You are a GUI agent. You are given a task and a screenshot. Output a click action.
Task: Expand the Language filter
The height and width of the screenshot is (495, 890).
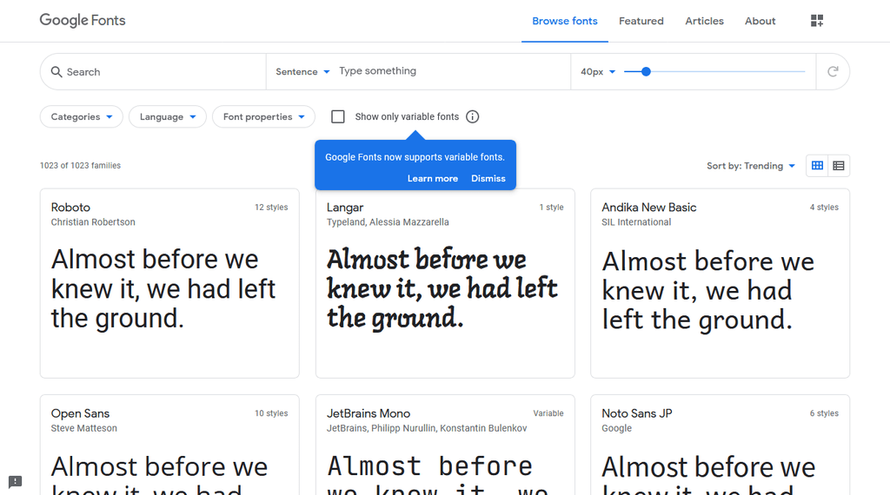(x=168, y=117)
